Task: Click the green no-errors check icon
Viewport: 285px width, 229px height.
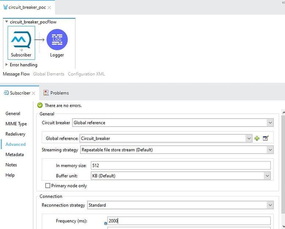Action: [x=40, y=105]
